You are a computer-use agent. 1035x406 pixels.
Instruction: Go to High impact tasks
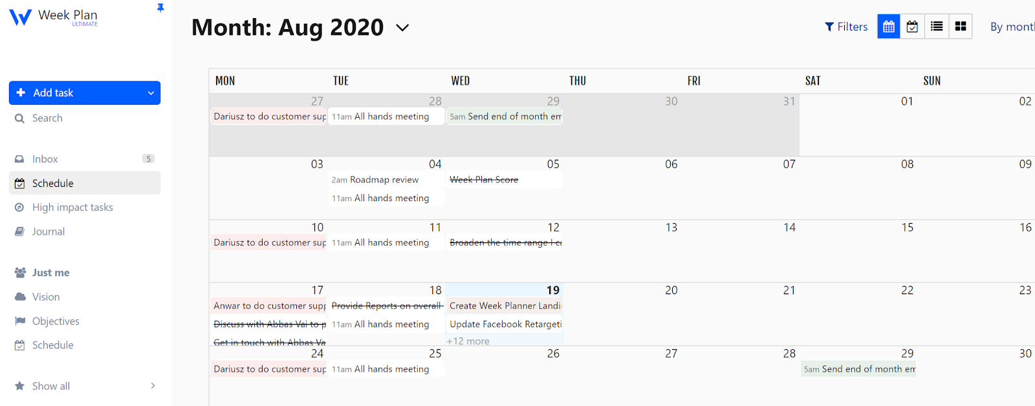72,208
